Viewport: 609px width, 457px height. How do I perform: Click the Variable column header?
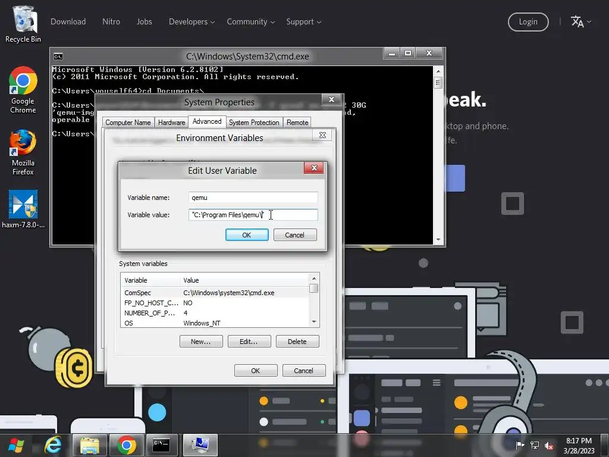(150, 280)
